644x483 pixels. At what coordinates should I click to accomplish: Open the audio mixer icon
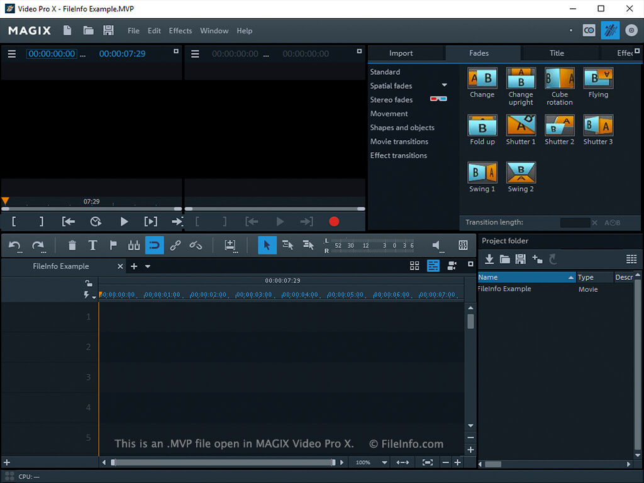463,246
